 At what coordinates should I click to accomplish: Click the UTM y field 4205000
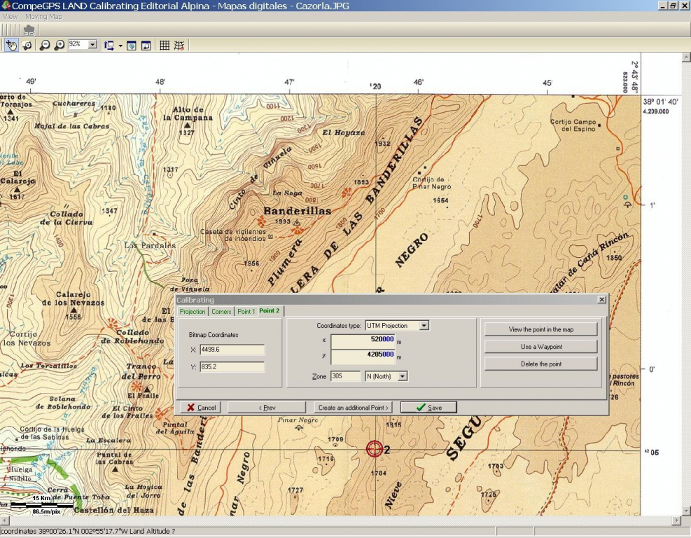363,357
